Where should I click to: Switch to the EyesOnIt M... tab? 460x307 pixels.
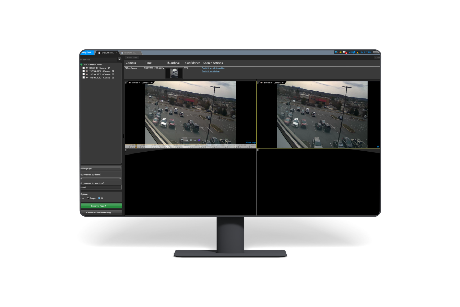130,53
